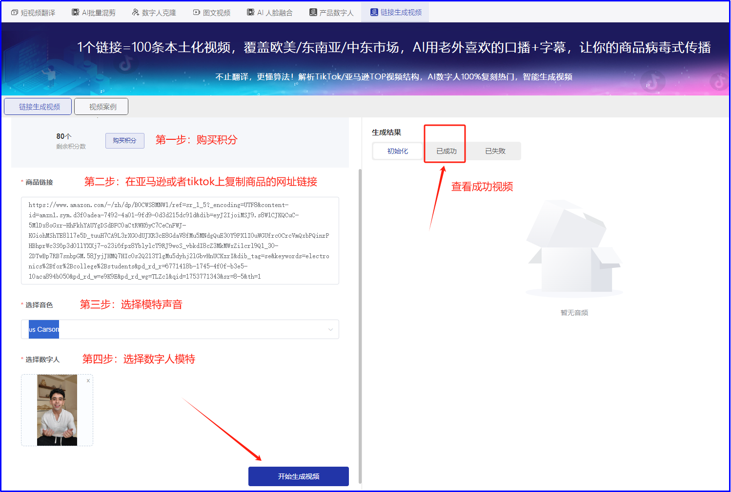Image resolution: width=731 pixels, height=492 pixels.
Task: Open the 选择音色 voice dropdown
Action: (330, 329)
